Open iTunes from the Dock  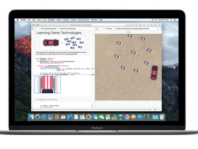pyautogui.click(x=127, y=117)
